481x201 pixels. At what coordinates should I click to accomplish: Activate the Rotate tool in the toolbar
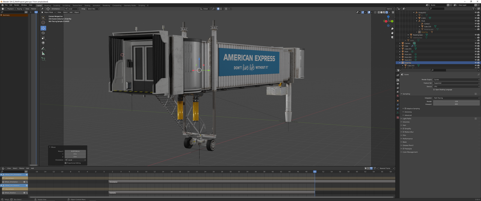coord(43,33)
